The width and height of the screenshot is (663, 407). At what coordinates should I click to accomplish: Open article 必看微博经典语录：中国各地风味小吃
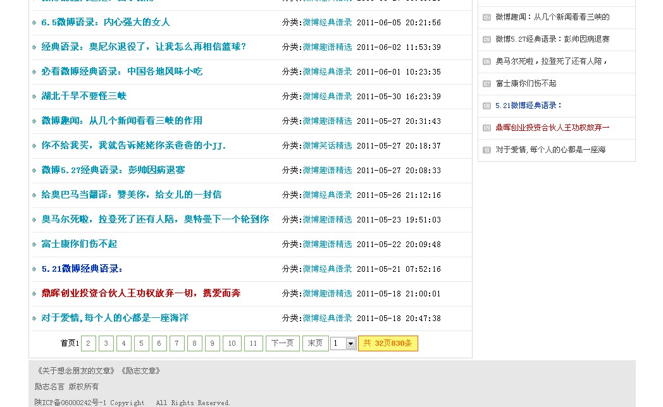pos(121,71)
